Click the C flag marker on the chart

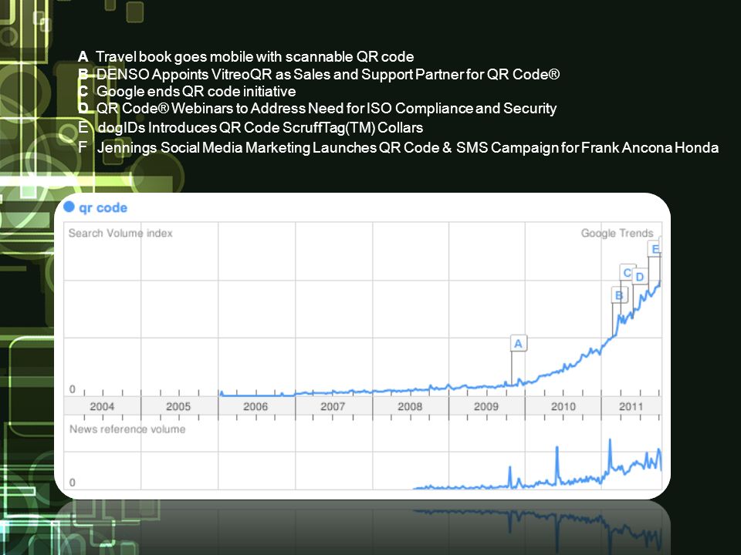627,272
